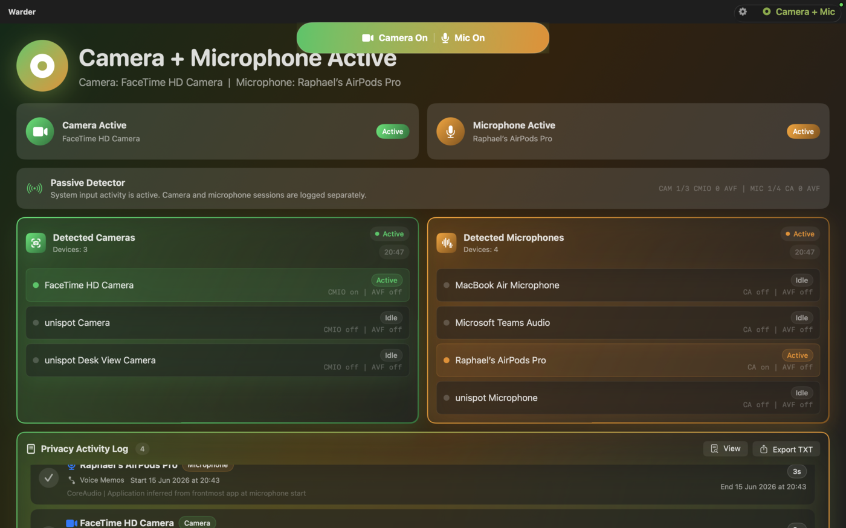
Task: Click the Active badge on Raphael's AirPods Pro row
Action: click(x=798, y=355)
